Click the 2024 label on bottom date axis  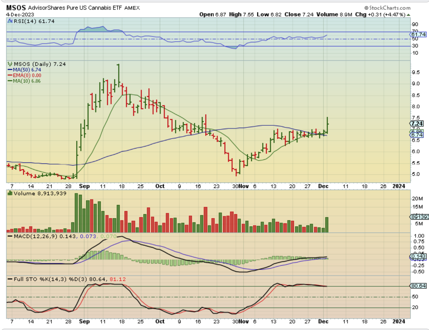coord(399,321)
